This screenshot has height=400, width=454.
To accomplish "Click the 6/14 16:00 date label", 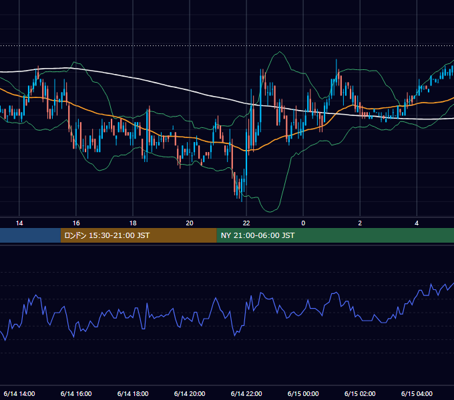I will [x=76, y=394].
